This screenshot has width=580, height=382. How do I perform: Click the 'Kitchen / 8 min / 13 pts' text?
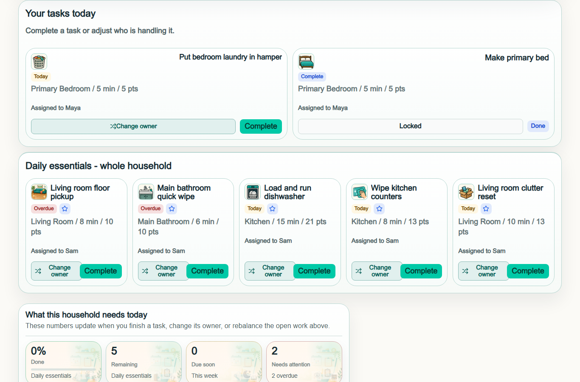[x=390, y=222]
